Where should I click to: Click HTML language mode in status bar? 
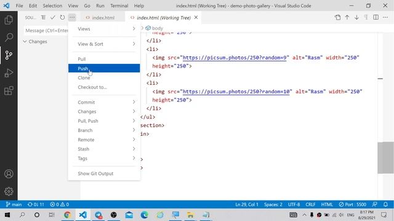pos(327,204)
